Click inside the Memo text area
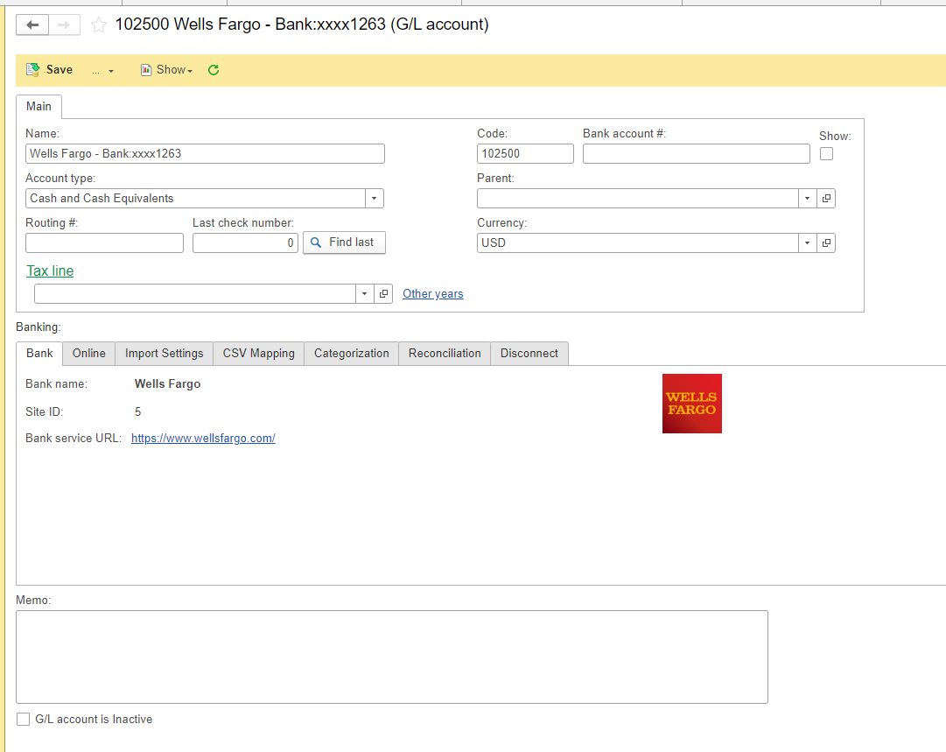This screenshot has width=946, height=752. 392,657
